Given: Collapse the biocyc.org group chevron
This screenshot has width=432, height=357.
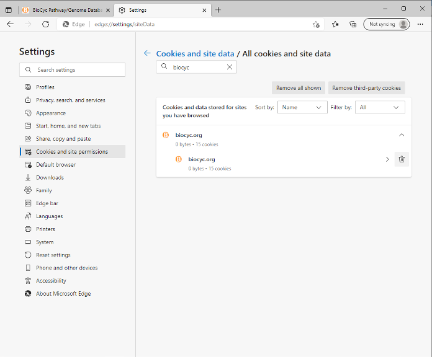Looking at the screenshot, I should coord(402,134).
